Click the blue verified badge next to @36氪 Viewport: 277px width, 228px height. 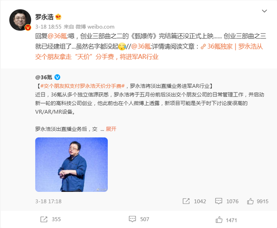[x=57, y=77]
